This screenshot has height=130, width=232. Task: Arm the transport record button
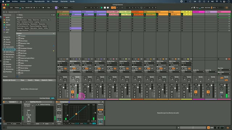click(x=108, y=8)
